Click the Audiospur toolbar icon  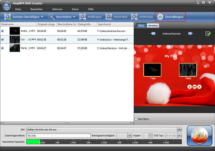[x=83, y=17]
